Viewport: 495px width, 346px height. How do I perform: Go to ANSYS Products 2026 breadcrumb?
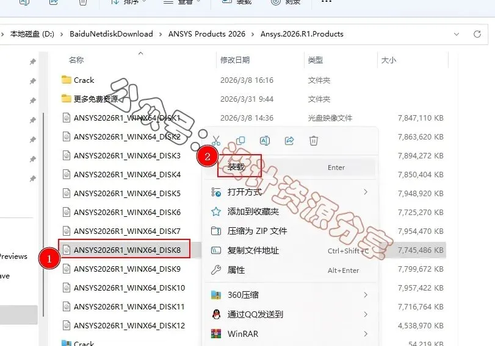click(x=206, y=34)
